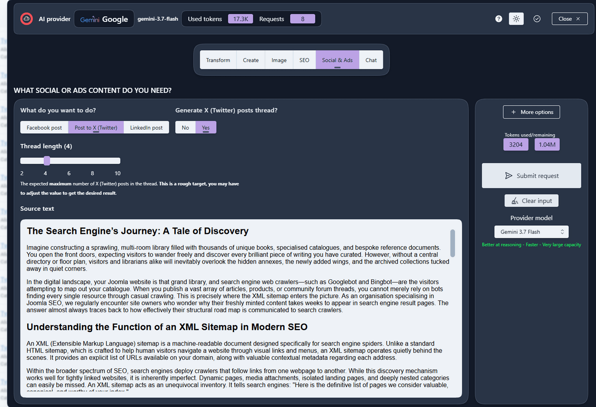Click 'Better at reasoning - Faster' green description text
Image resolution: width=596 pixels, height=407 pixels.
click(x=531, y=245)
